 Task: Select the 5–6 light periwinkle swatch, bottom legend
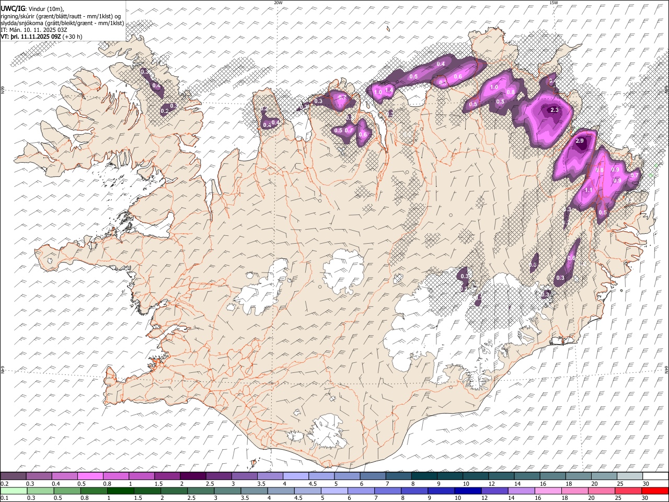pyautogui.click(x=334, y=490)
